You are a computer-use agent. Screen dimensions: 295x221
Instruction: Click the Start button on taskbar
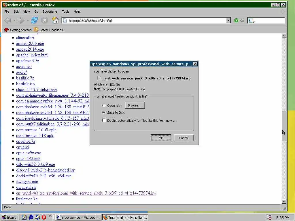[9, 218]
